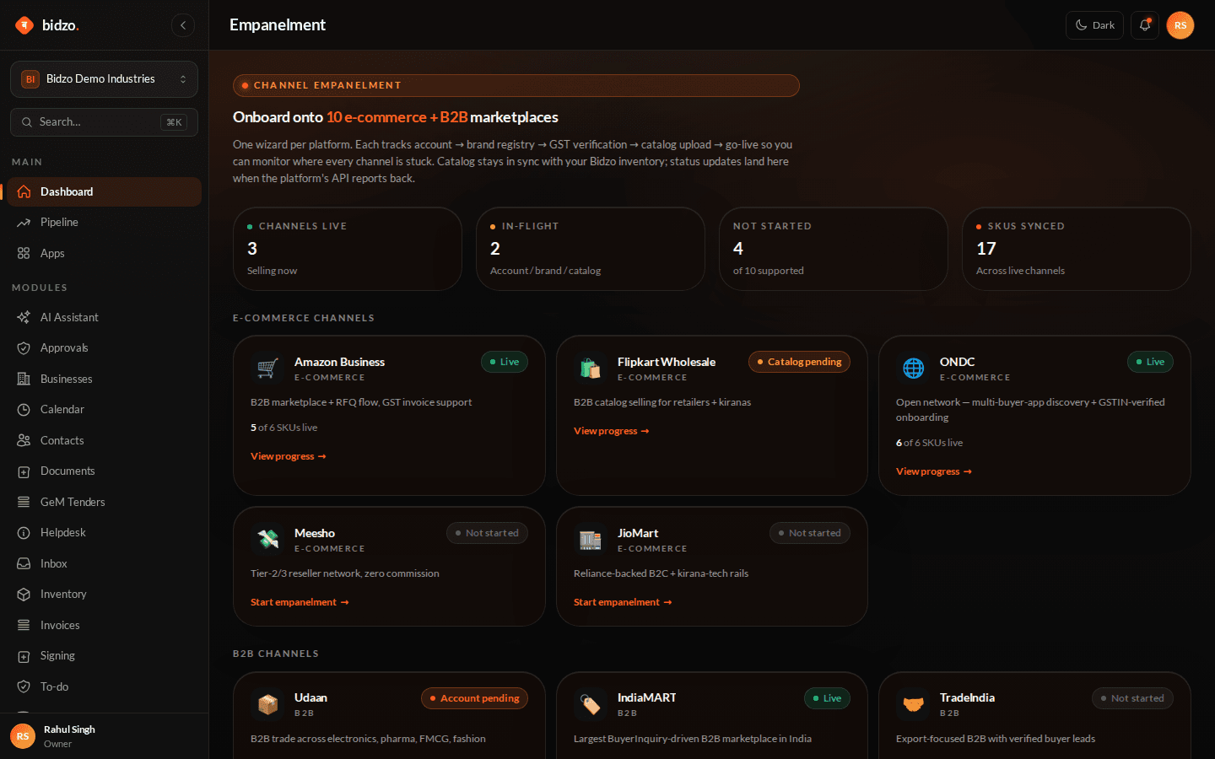The image size is (1215, 759).
Task: Click the Approvals shield icon
Action: tap(24, 348)
